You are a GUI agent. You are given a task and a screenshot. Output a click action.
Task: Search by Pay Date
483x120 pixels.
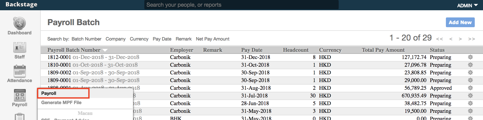[x=162, y=39]
